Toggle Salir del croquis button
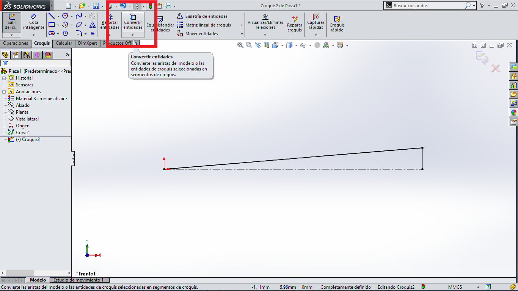Screen dimensions: 518x291 (x=12, y=22)
